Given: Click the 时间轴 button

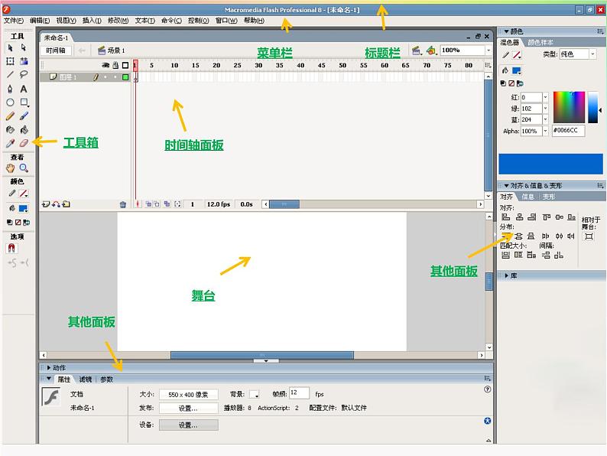Looking at the screenshot, I should click(56, 50).
